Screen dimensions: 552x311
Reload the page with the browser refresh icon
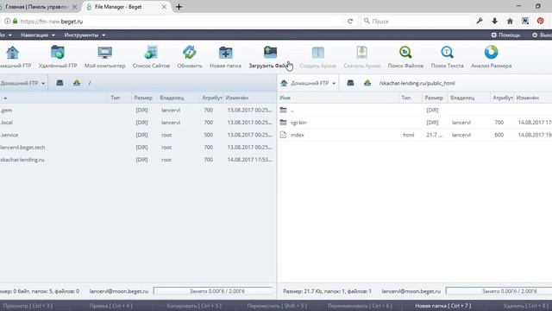(350, 21)
